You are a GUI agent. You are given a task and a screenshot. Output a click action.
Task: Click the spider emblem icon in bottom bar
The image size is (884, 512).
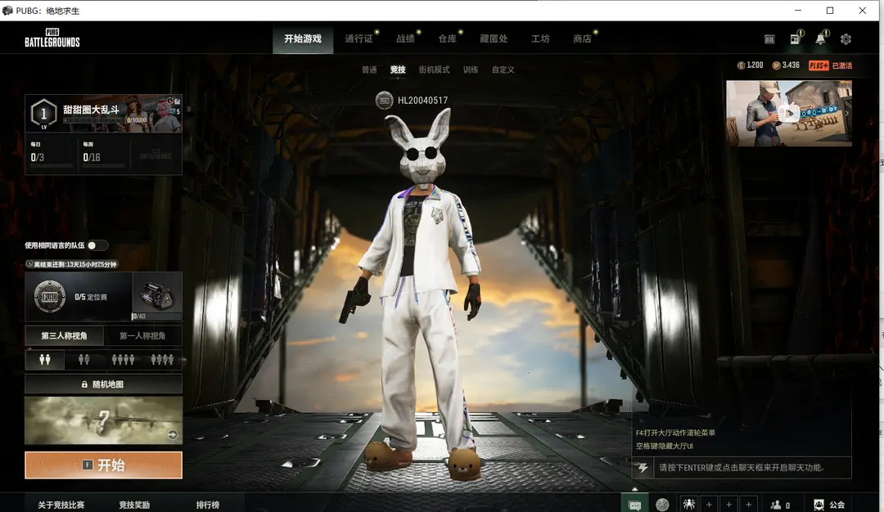(x=688, y=505)
